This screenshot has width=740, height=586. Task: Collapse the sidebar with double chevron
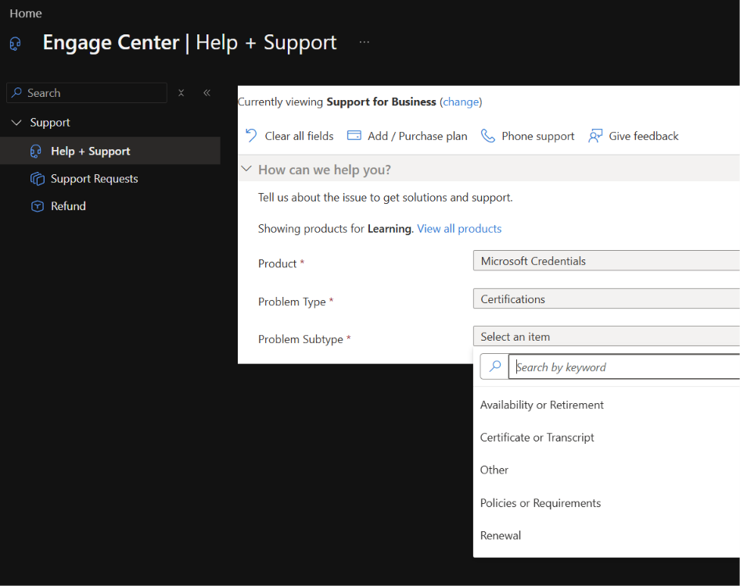[207, 93]
